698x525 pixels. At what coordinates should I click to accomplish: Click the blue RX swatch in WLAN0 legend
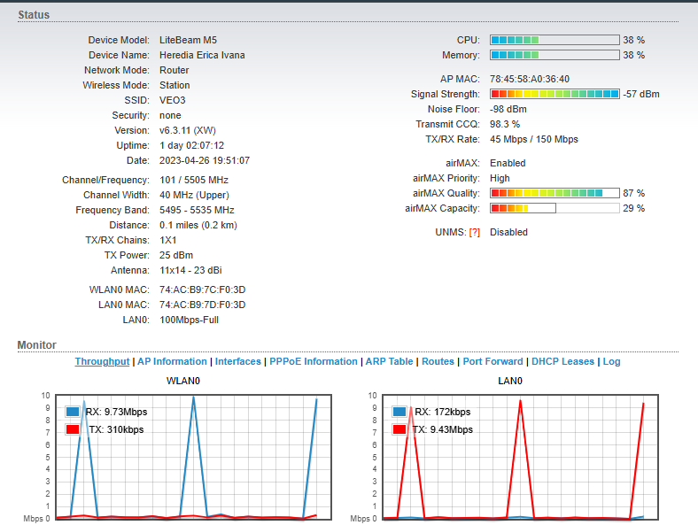[74, 412]
